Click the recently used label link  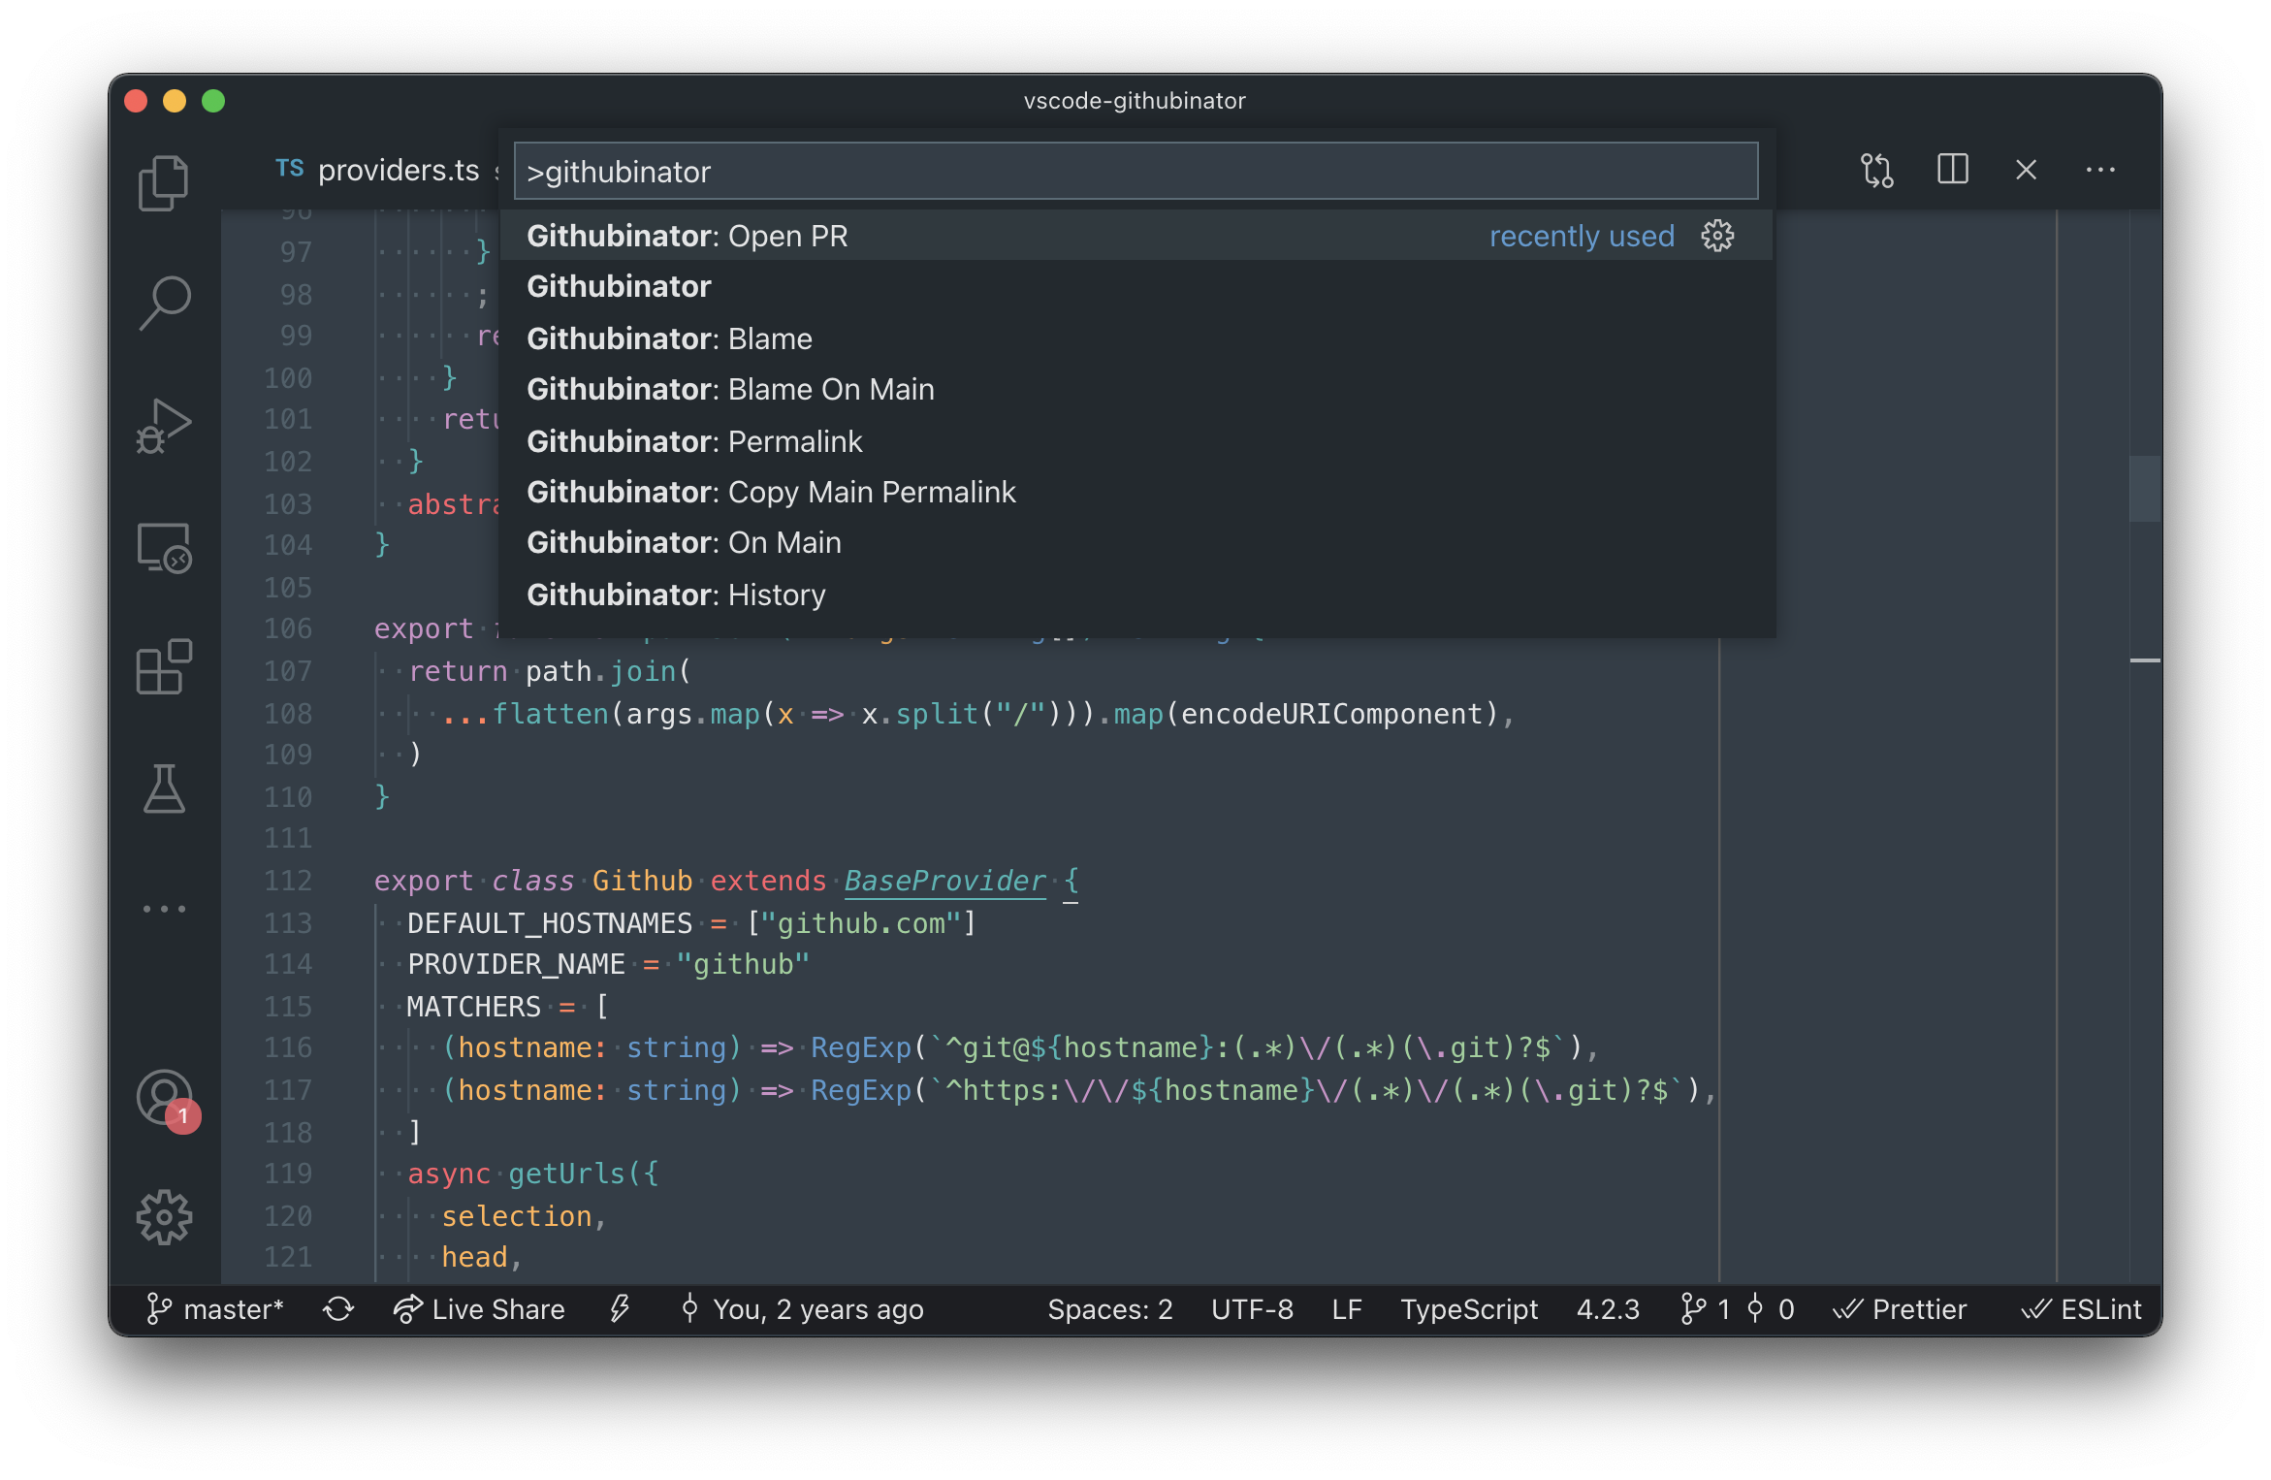[1579, 235]
